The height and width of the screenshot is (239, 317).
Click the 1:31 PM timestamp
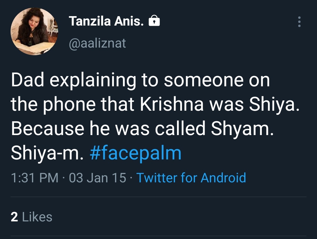point(35,178)
